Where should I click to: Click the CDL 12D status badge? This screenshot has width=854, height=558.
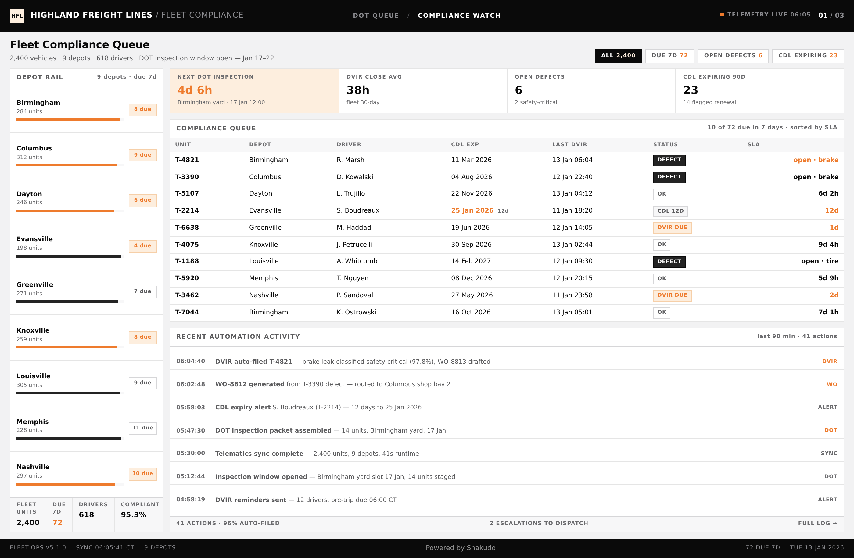tap(670, 211)
